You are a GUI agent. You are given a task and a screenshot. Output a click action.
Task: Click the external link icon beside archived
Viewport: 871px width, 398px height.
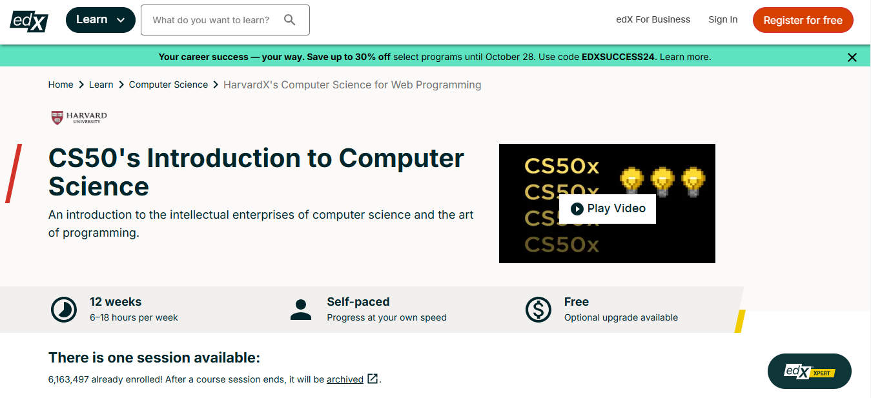tap(373, 379)
